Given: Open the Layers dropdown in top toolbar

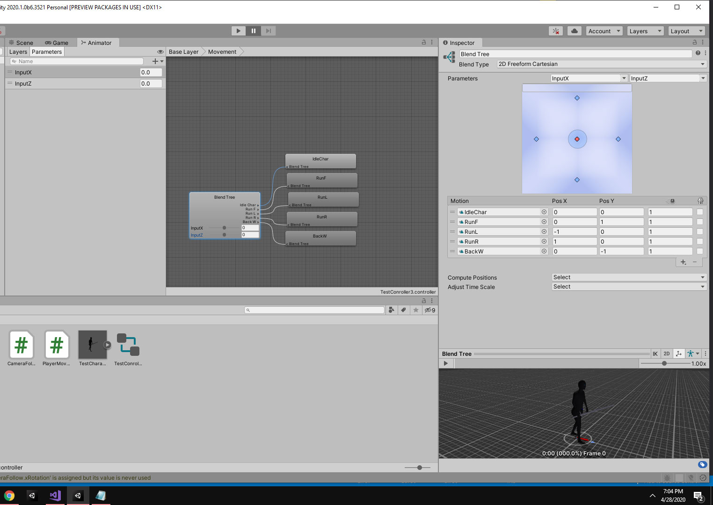Looking at the screenshot, I should [645, 31].
